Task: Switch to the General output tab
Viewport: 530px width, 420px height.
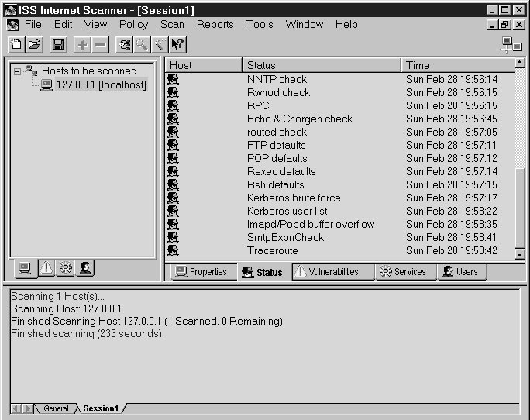Action: (x=56, y=408)
